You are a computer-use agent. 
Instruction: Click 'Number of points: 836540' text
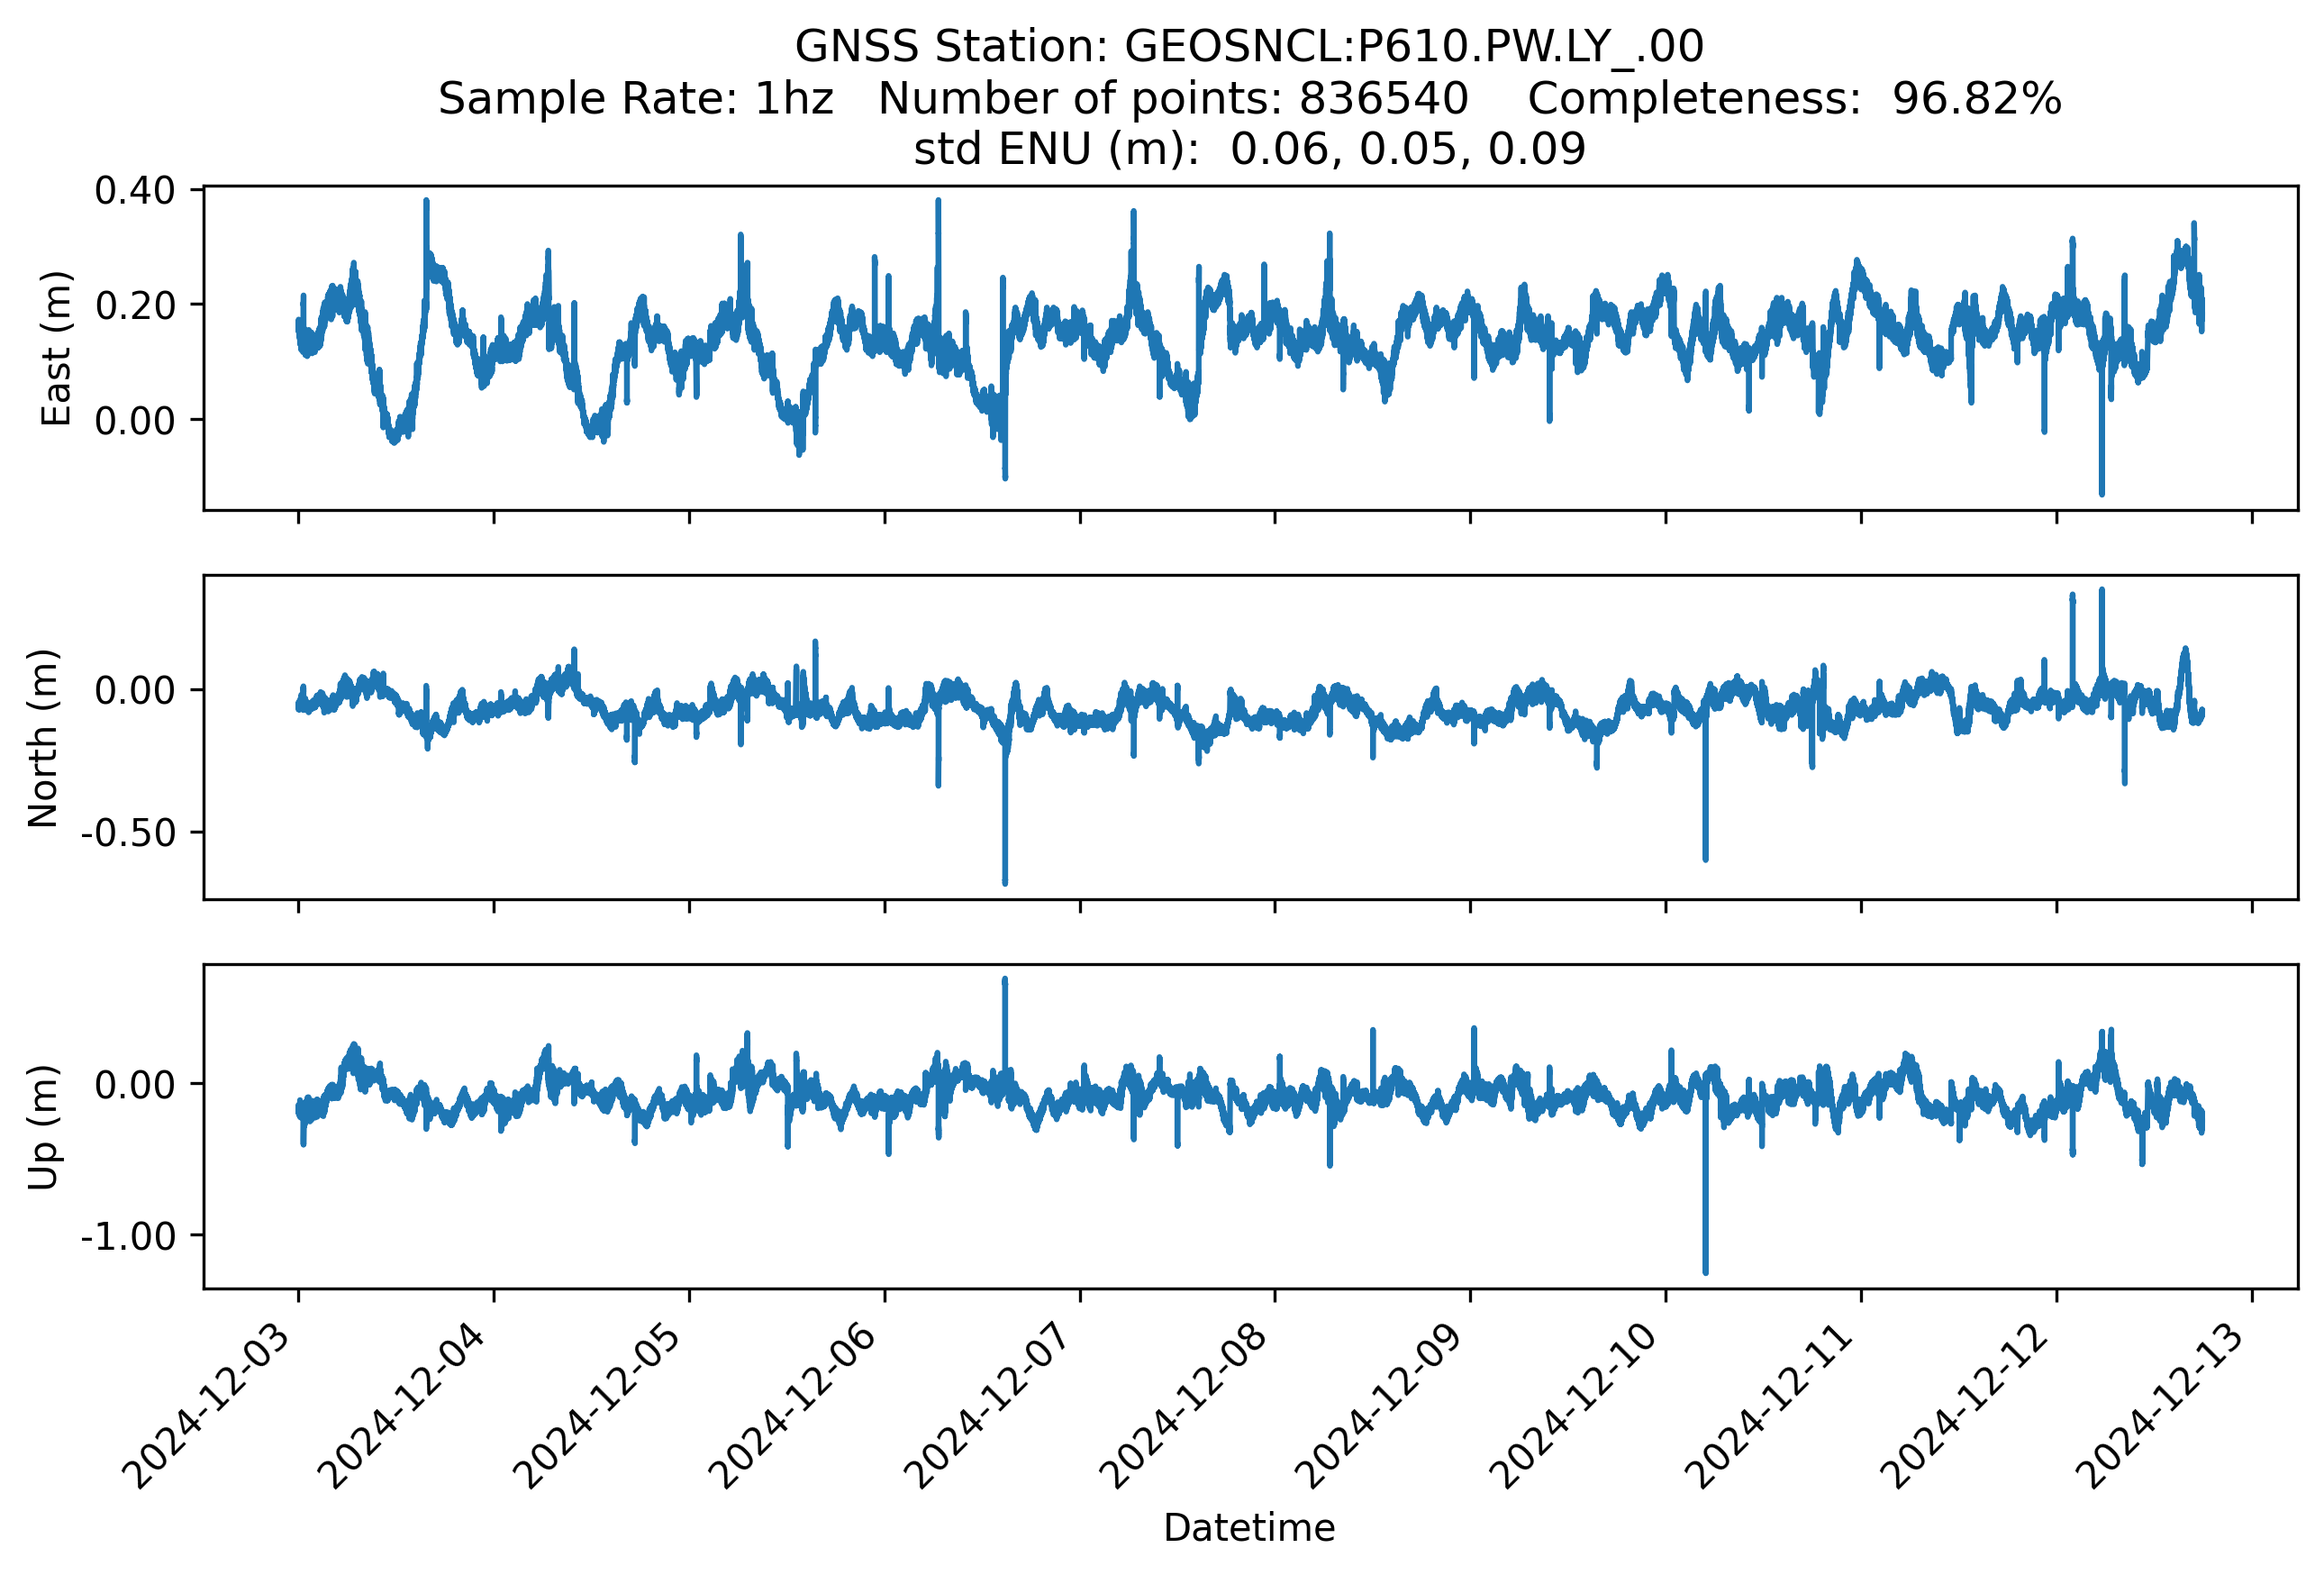tap(1173, 98)
